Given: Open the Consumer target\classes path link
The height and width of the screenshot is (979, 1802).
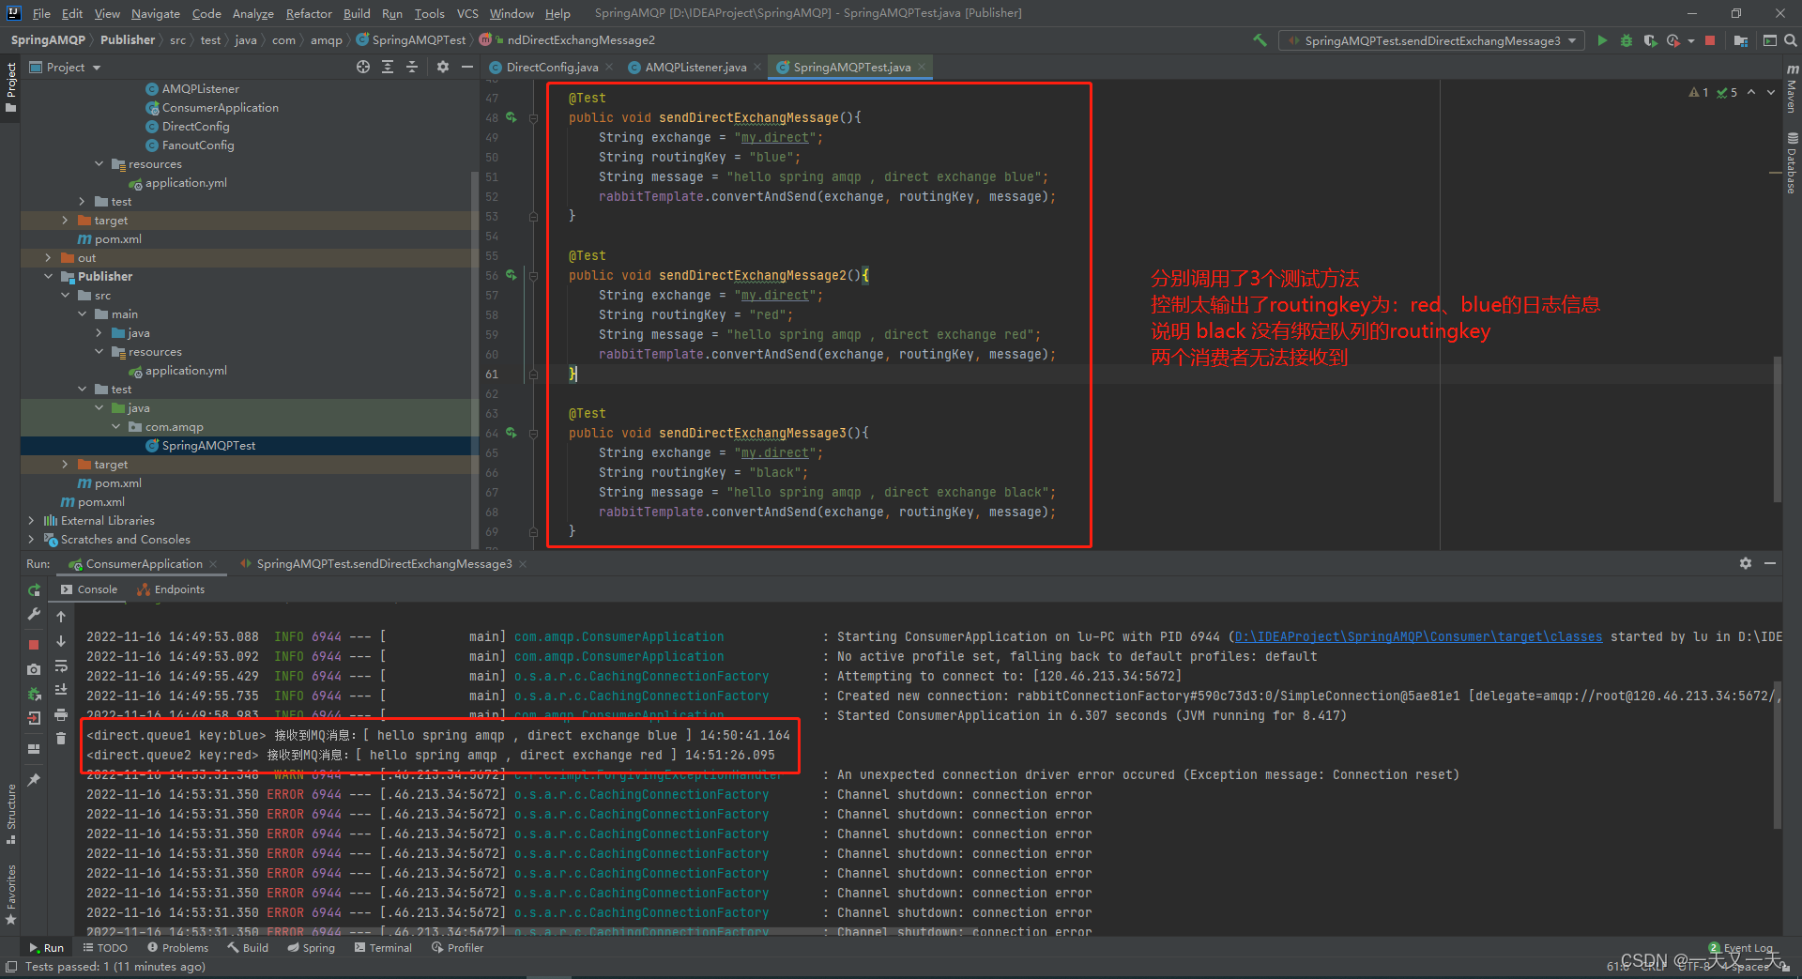Looking at the screenshot, I should 1418,637.
